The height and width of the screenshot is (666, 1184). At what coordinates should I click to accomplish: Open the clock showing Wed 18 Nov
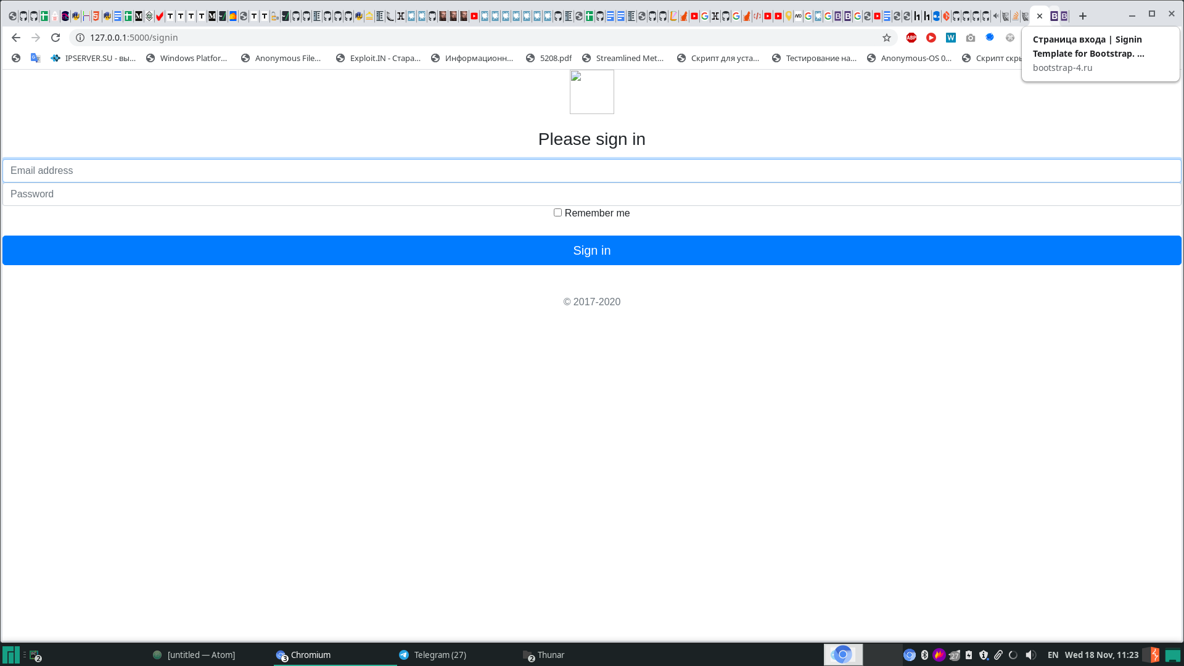tap(1101, 655)
